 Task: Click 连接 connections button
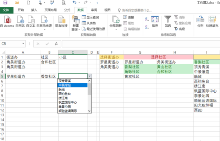pos(129,17)
